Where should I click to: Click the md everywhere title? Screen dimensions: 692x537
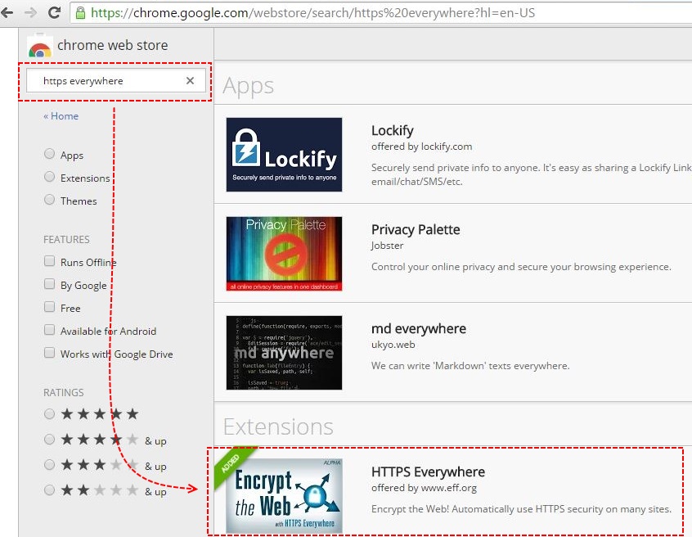(418, 328)
